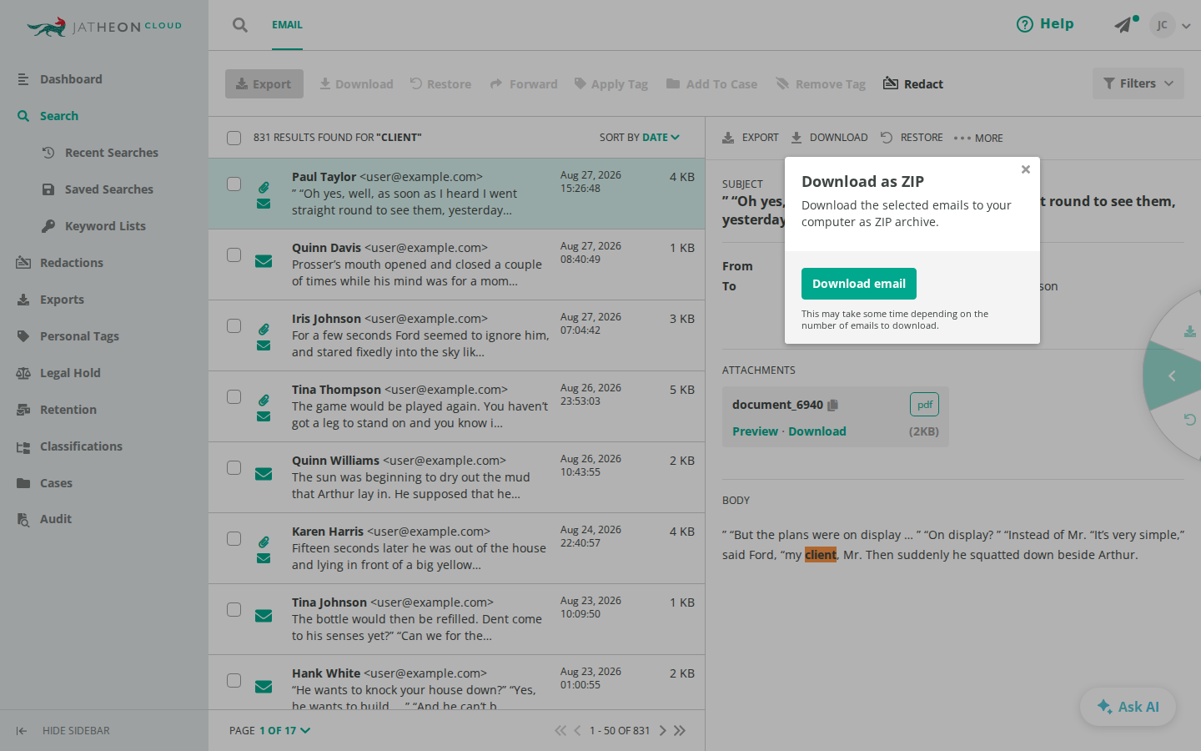Open the JC user account menu

(x=1170, y=25)
